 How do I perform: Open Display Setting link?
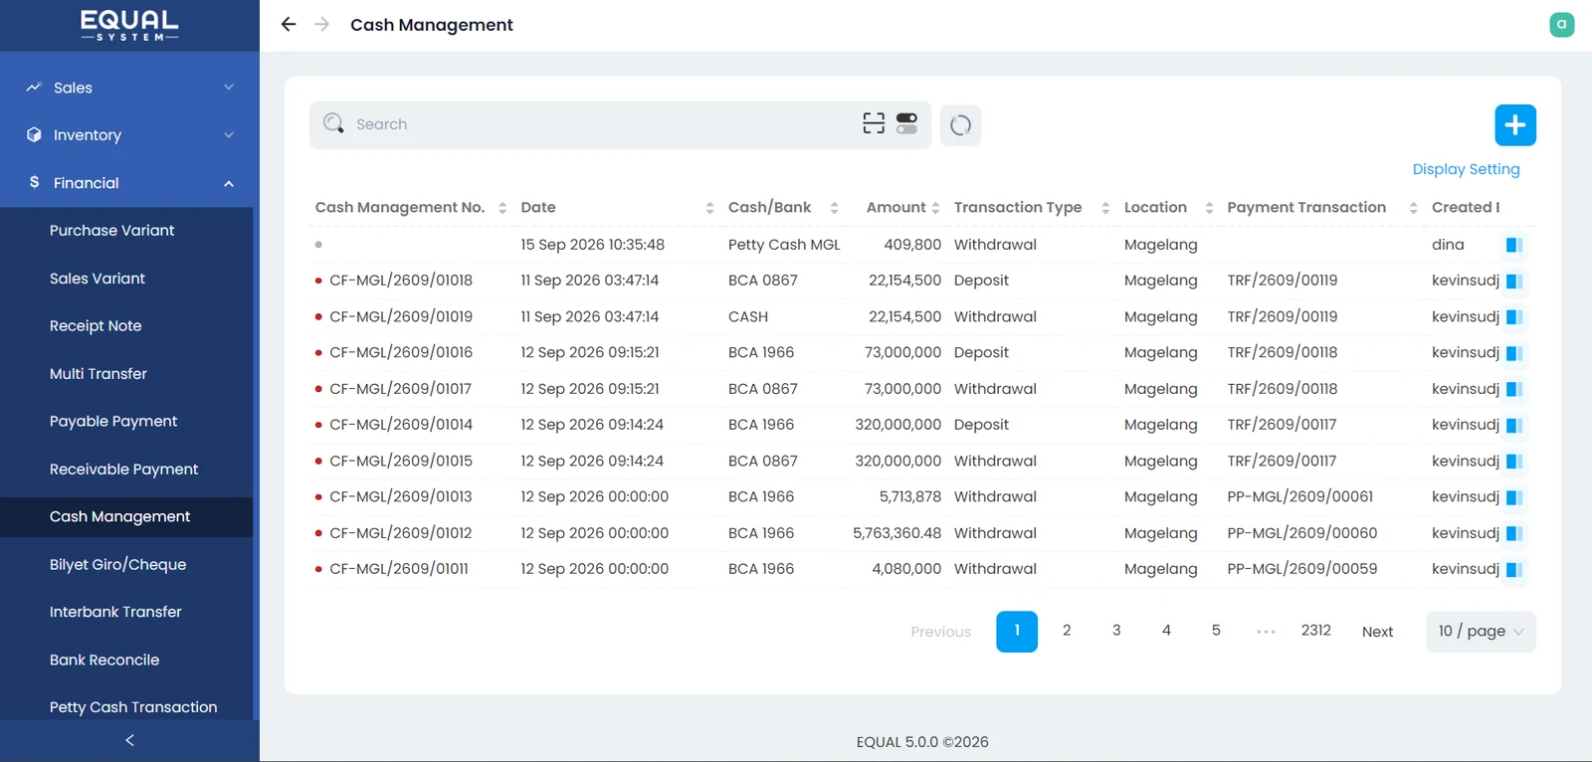[x=1466, y=169]
